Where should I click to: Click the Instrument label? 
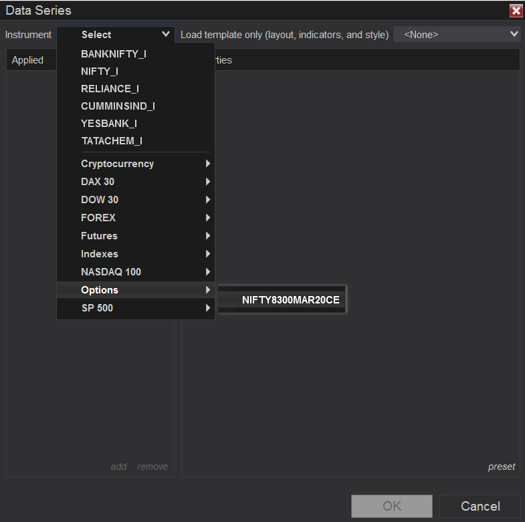pos(29,35)
